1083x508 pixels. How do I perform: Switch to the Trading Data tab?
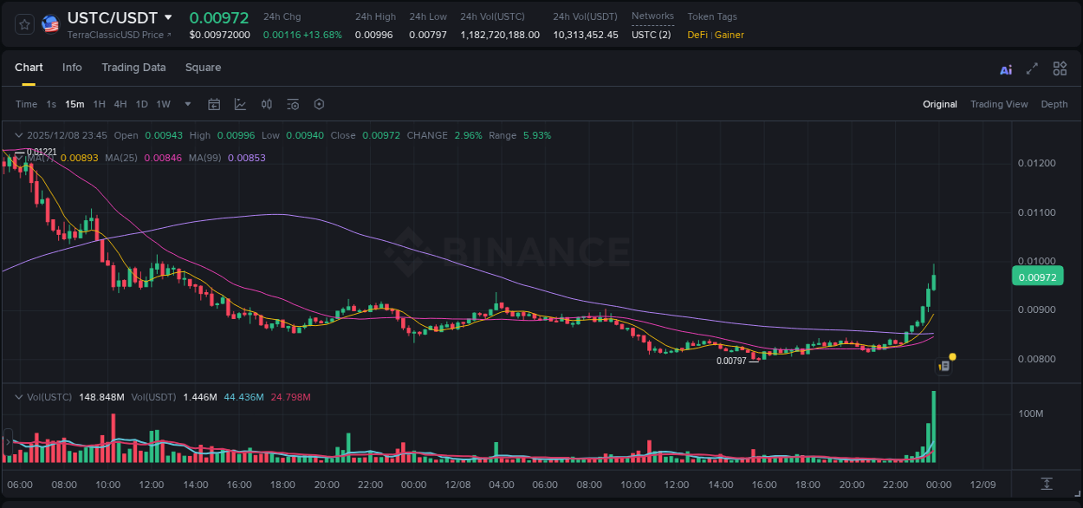point(133,68)
